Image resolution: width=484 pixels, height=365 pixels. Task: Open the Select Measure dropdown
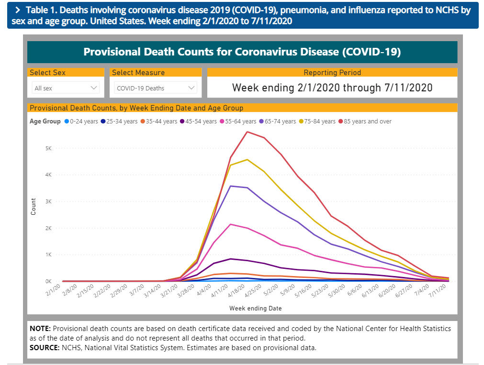pyautogui.click(x=155, y=88)
